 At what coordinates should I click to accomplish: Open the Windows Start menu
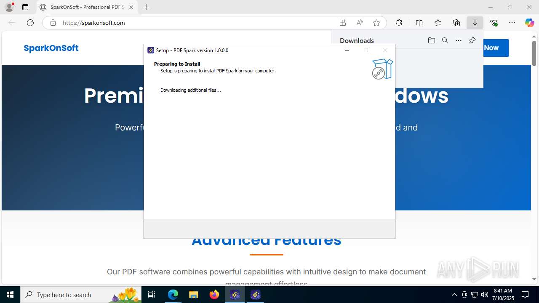click(10, 295)
